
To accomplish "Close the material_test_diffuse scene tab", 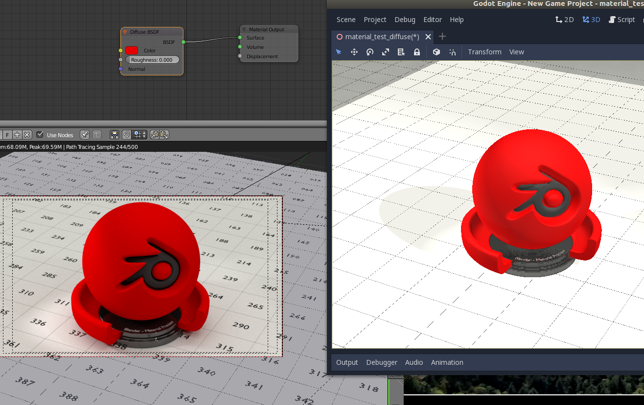I will [x=428, y=37].
